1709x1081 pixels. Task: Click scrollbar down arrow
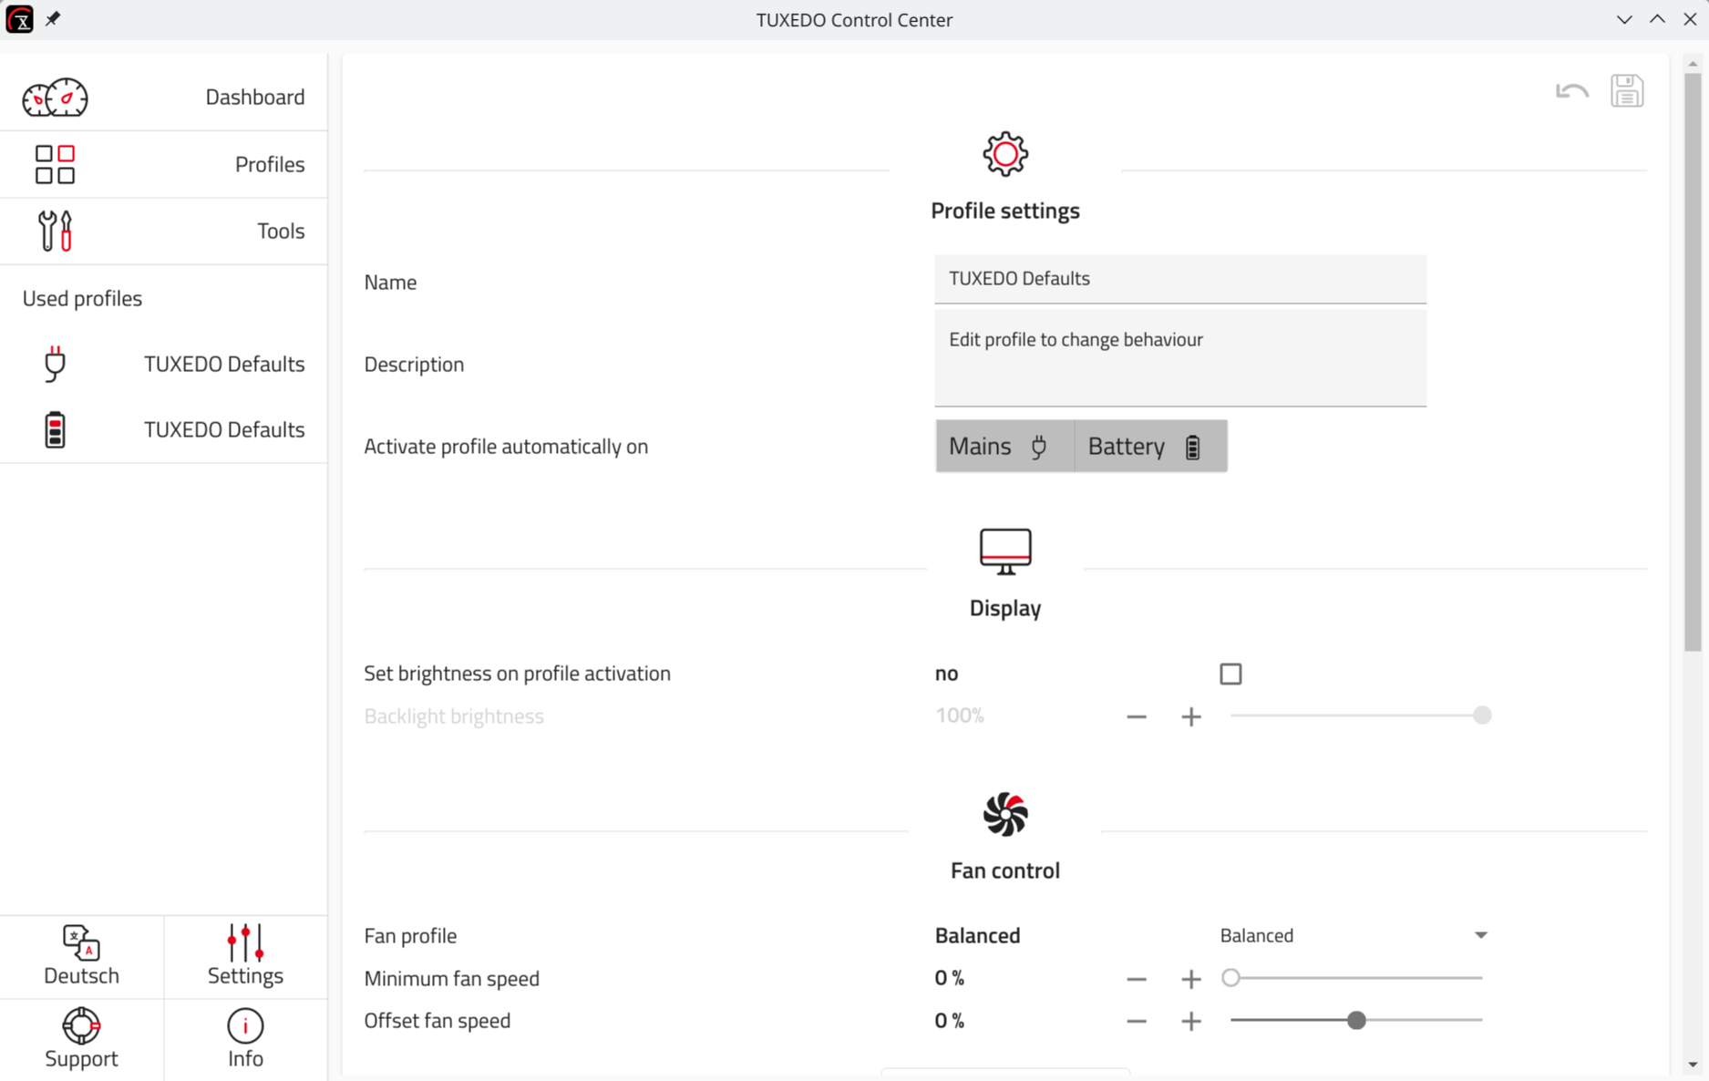click(1693, 1065)
